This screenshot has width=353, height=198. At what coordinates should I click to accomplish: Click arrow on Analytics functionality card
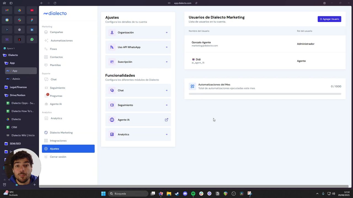coord(167,134)
